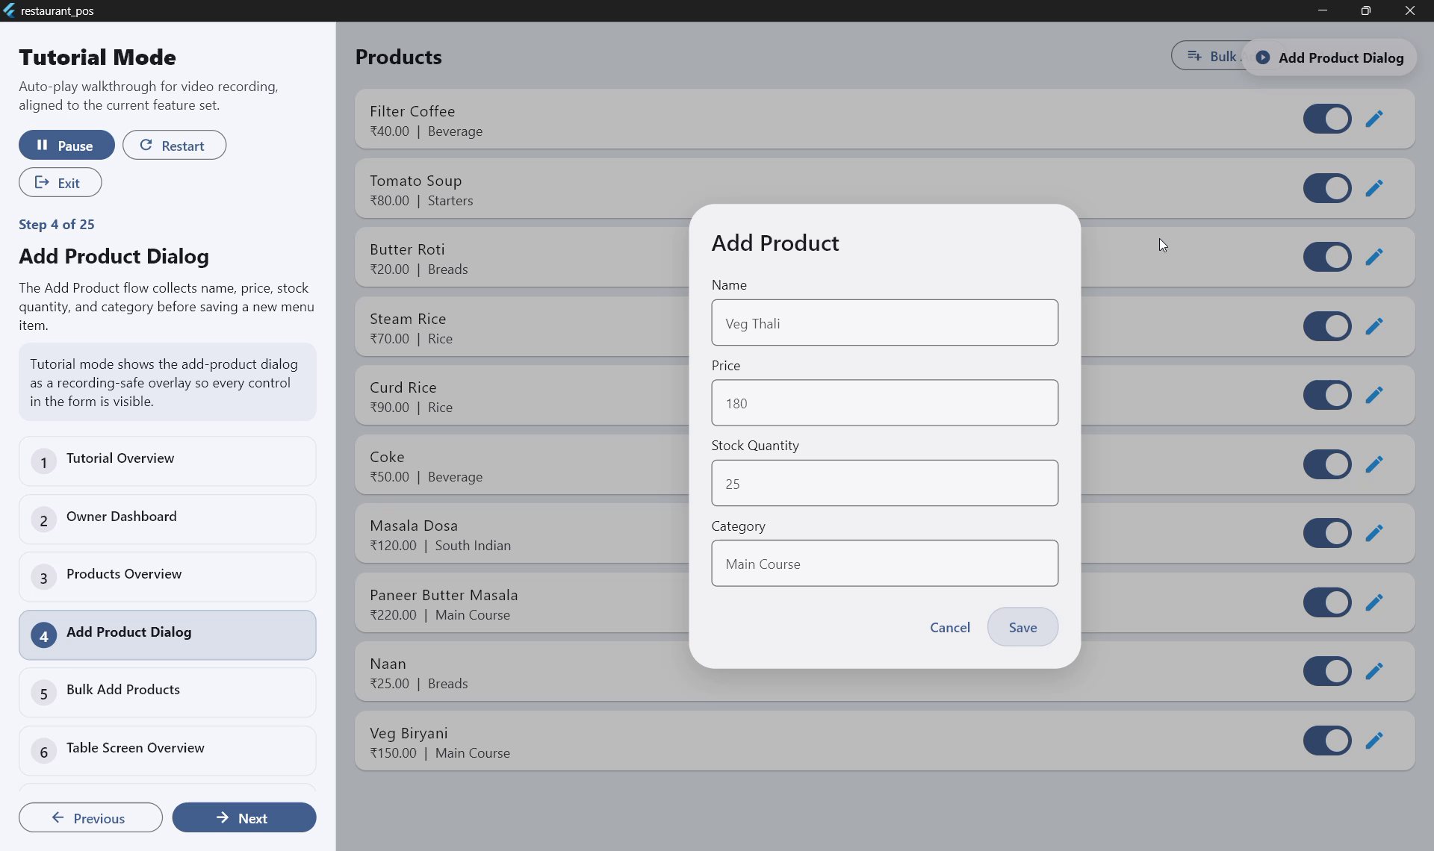Screen dimensions: 1434x851
Task: Open the Category dropdown showing Main Course
Action: point(884,564)
